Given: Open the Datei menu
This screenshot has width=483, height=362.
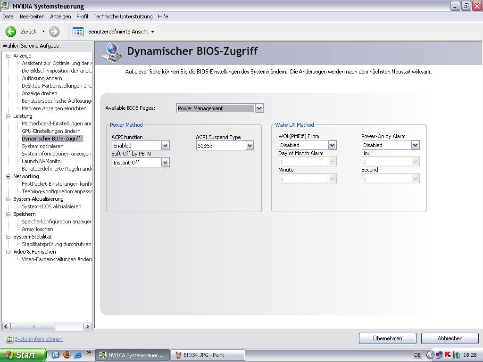Looking at the screenshot, I should (x=8, y=16).
